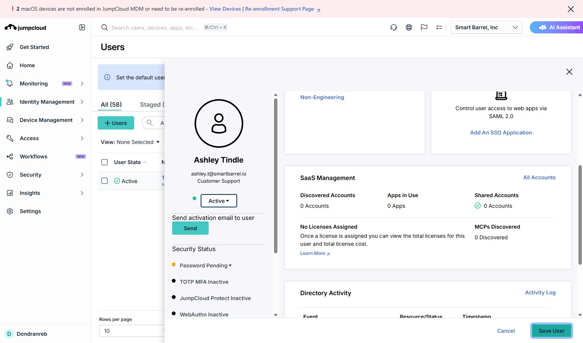This screenshot has height=343, width=583.
Task: Open the Re-enrollment Support Page link
Action: tap(283, 9)
